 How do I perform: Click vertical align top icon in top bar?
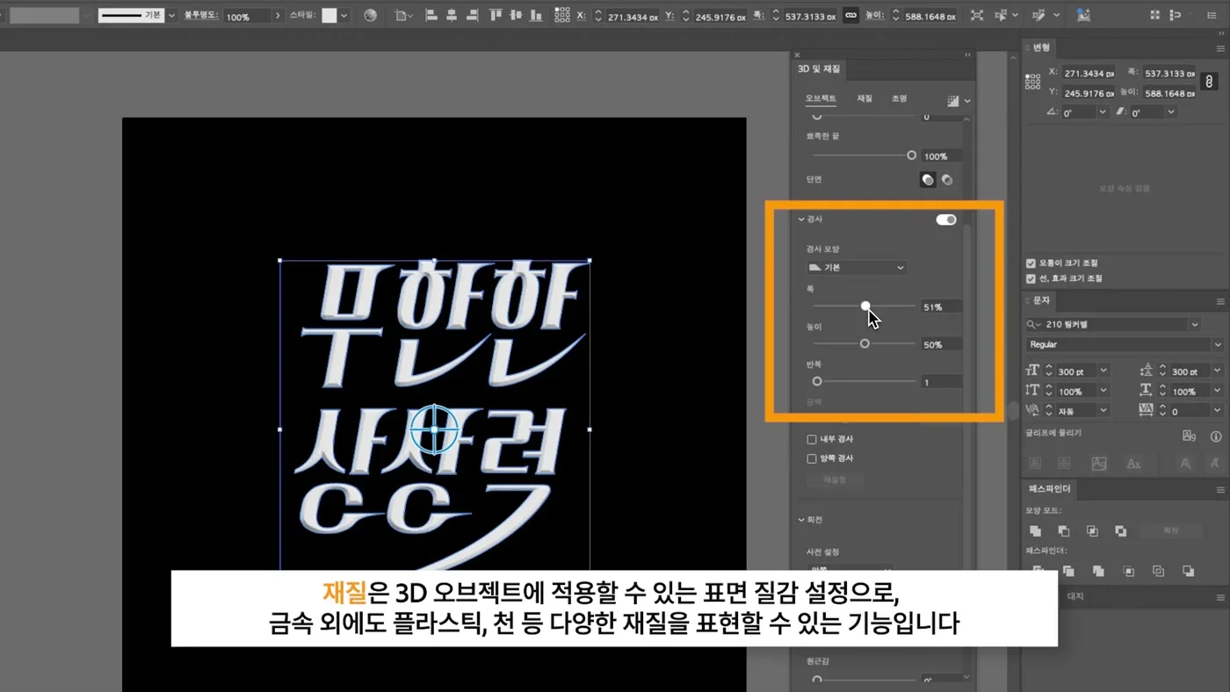pyautogui.click(x=496, y=16)
